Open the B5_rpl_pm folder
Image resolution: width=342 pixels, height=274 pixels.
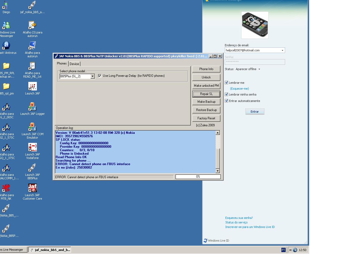pos(6,89)
